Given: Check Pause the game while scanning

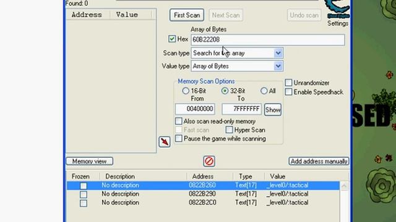Looking at the screenshot, I should [x=179, y=138].
